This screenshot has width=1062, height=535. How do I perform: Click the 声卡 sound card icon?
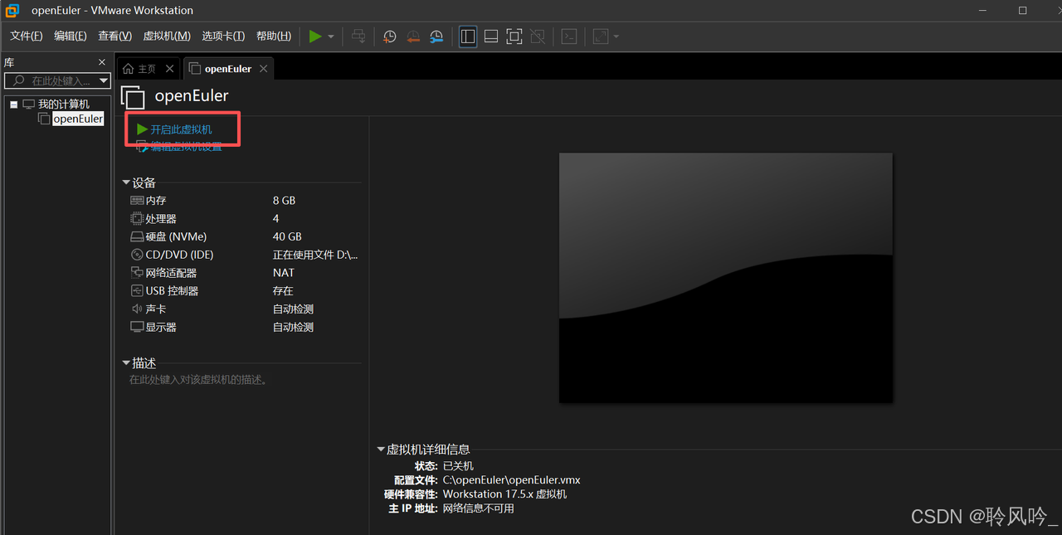137,309
